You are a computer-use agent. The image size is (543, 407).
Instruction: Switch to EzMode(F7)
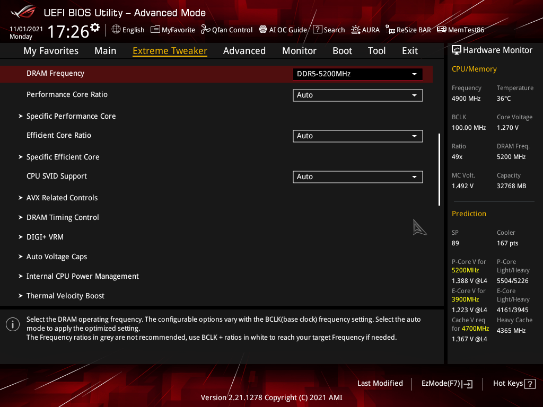coord(446,384)
